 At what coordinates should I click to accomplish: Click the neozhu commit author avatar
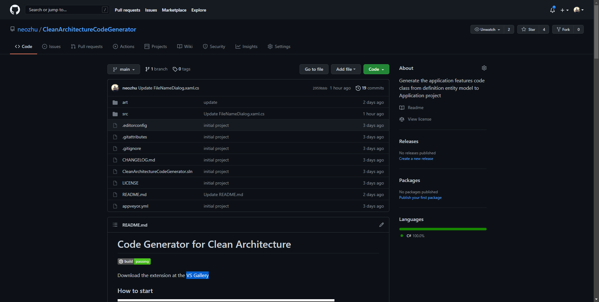click(x=115, y=88)
